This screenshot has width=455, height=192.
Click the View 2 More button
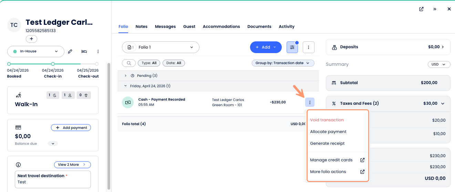(x=72, y=165)
